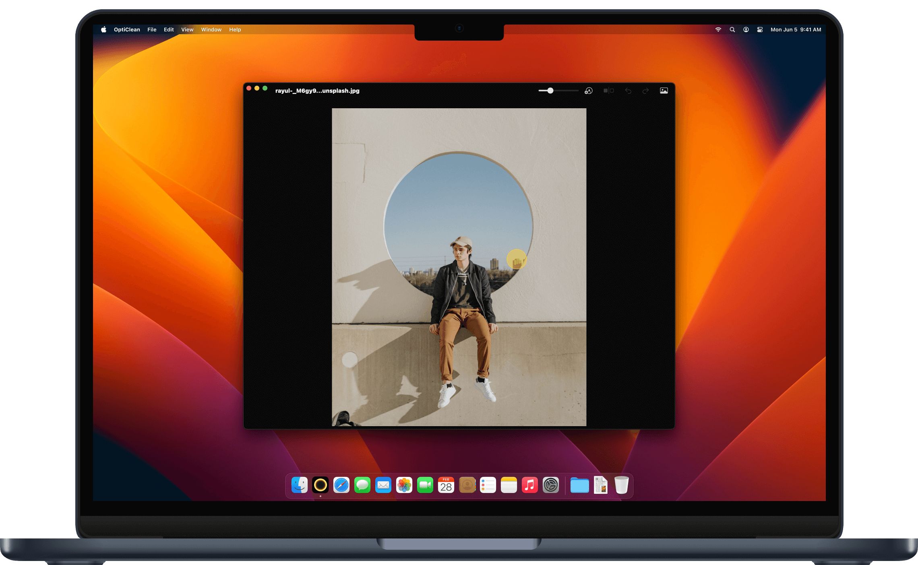Open the Edit menu
Image resolution: width=918 pixels, height=565 pixels.
(x=169, y=30)
